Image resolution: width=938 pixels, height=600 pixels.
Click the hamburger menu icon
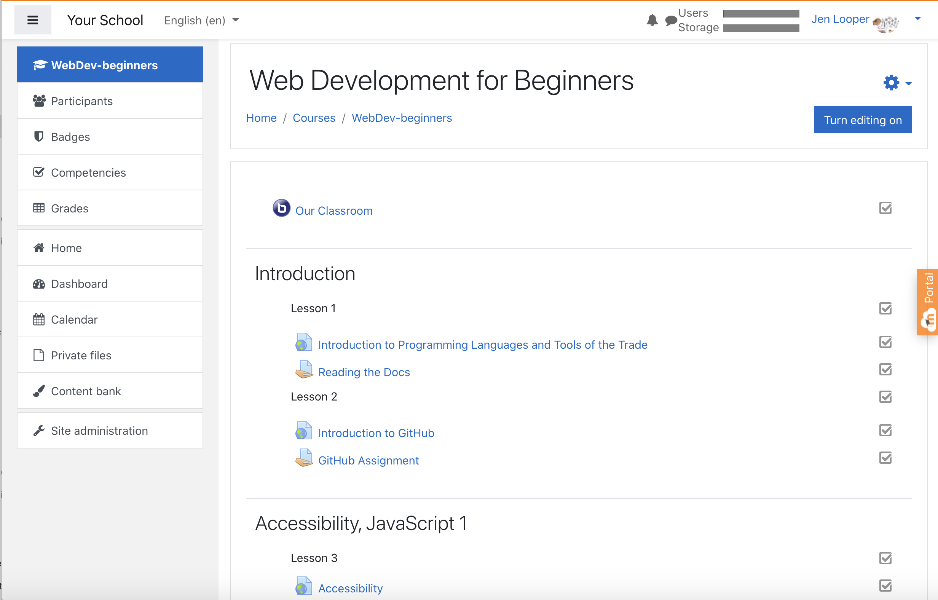point(33,20)
